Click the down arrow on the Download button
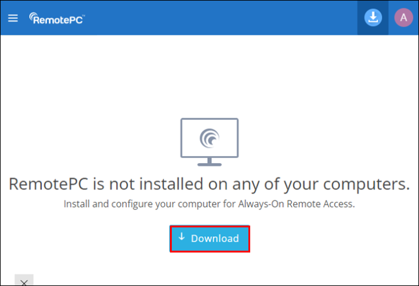419x286 pixels. pos(182,237)
